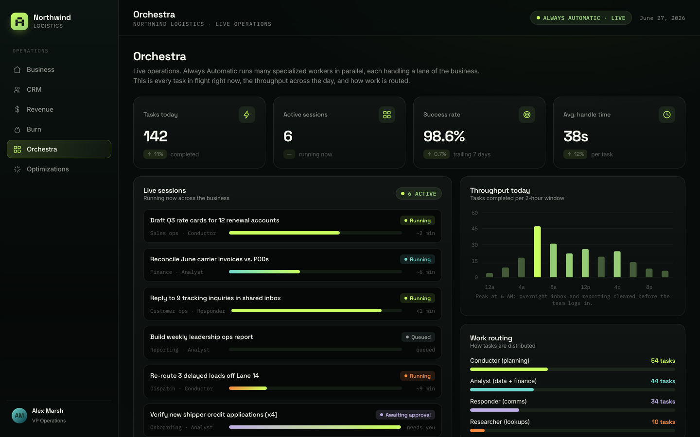Click the 38s handle time value

click(x=576, y=136)
